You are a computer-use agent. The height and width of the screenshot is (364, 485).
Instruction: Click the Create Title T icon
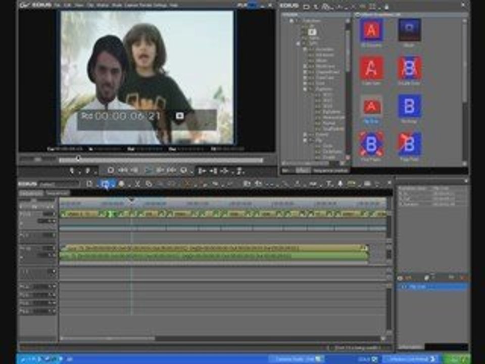(x=329, y=184)
